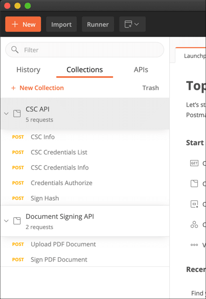The height and width of the screenshot is (299, 206).
Task: Click the POST label beside Sign Hash
Action: pyautogui.click(x=18, y=198)
